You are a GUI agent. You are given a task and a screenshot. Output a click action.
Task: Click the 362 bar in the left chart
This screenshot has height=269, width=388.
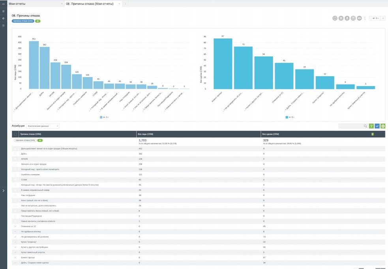point(45,68)
